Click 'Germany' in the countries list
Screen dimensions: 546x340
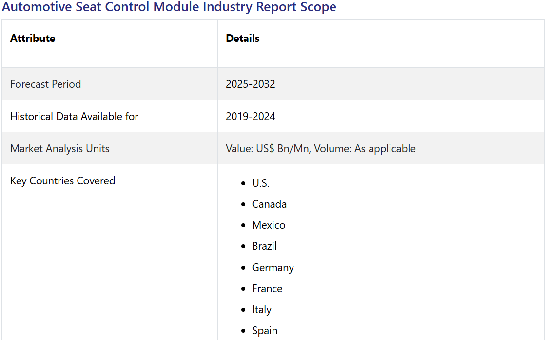click(273, 268)
